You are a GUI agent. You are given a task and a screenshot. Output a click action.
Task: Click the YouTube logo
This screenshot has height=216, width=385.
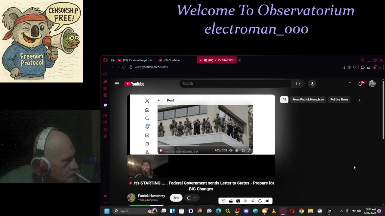[134, 84]
